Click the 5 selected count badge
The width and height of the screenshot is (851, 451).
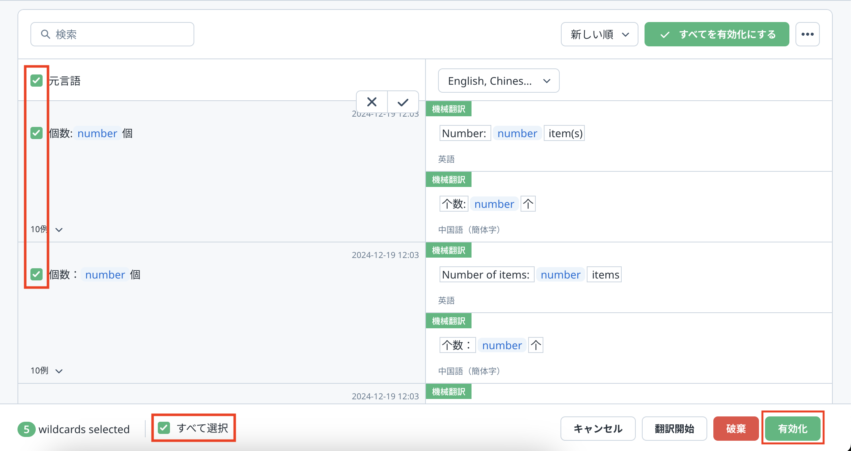point(26,429)
